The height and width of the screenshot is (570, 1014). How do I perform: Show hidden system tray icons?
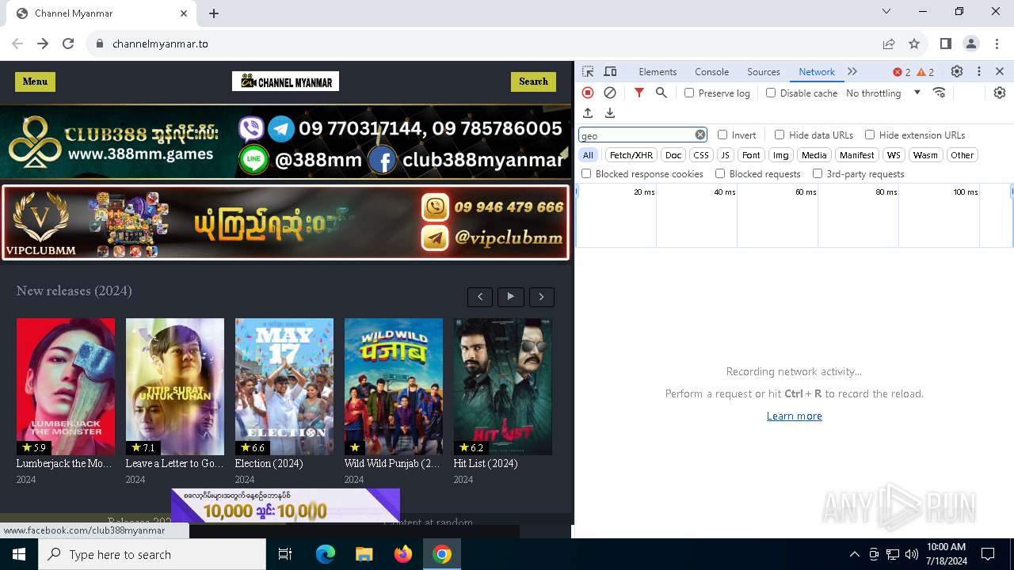pos(854,554)
